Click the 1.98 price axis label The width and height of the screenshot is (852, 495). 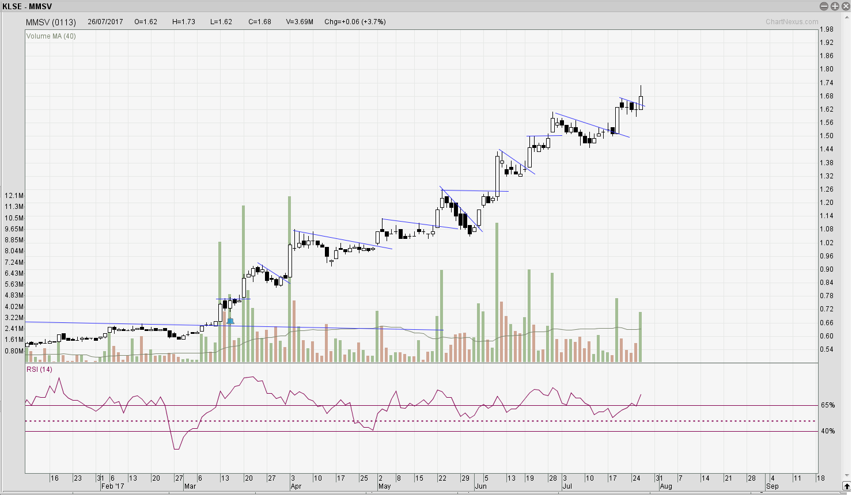[826, 29]
